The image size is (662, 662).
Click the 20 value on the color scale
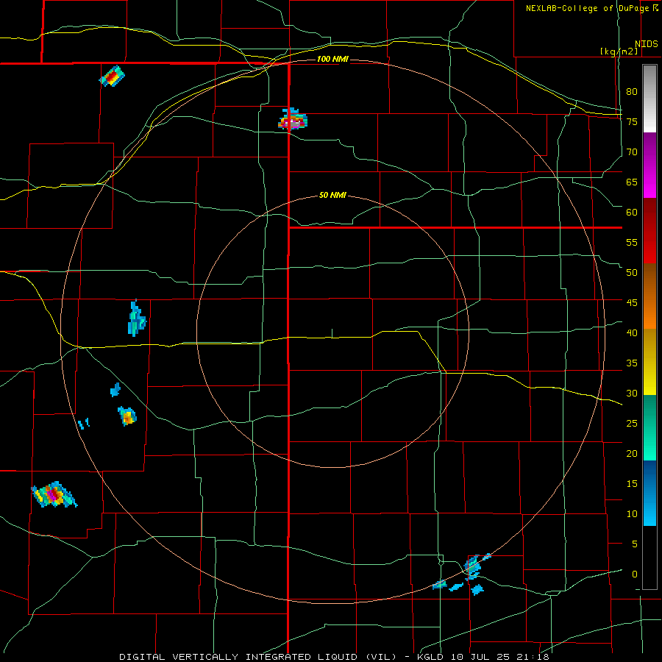[x=632, y=454]
